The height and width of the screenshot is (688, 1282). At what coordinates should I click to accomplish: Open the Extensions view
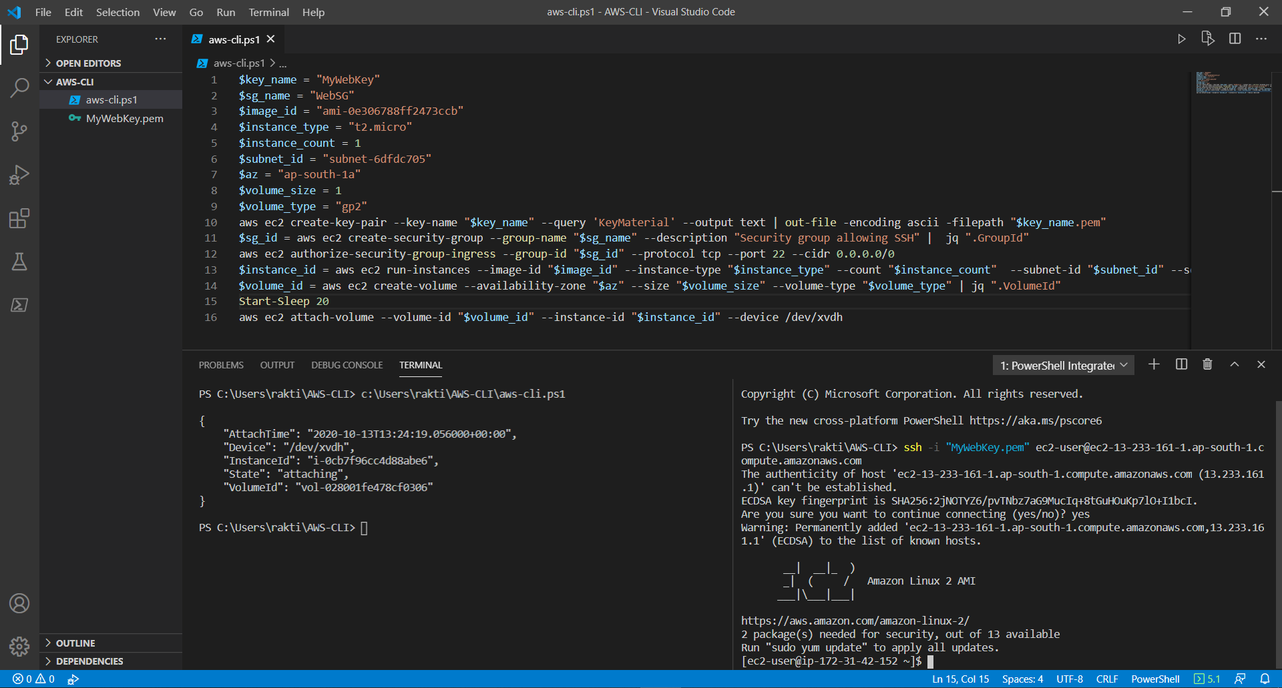pyautogui.click(x=19, y=218)
